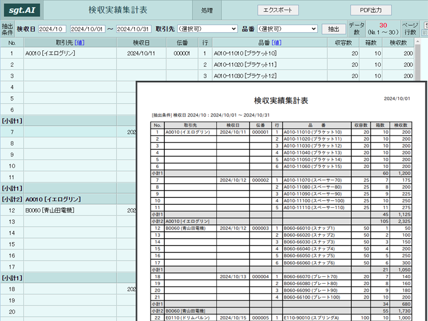This screenshot has height=321, width=428.
Task: Click the [値] link in 品番 header
Action: [x=277, y=43]
